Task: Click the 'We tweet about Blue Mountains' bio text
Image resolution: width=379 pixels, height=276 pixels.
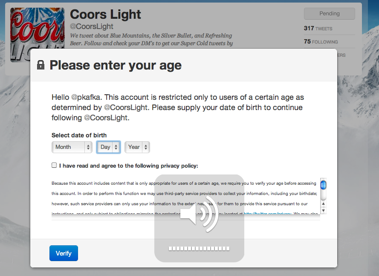Action: tap(151, 39)
